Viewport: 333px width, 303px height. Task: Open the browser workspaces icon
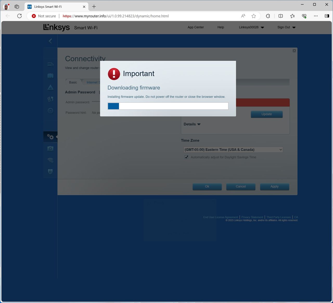point(17,6)
